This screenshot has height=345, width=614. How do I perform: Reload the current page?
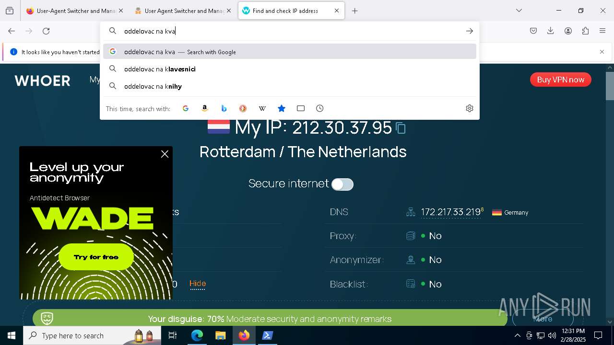click(x=46, y=31)
